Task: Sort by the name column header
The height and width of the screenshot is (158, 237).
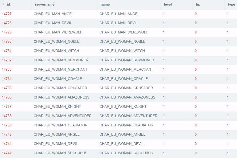Action: coord(105,5)
